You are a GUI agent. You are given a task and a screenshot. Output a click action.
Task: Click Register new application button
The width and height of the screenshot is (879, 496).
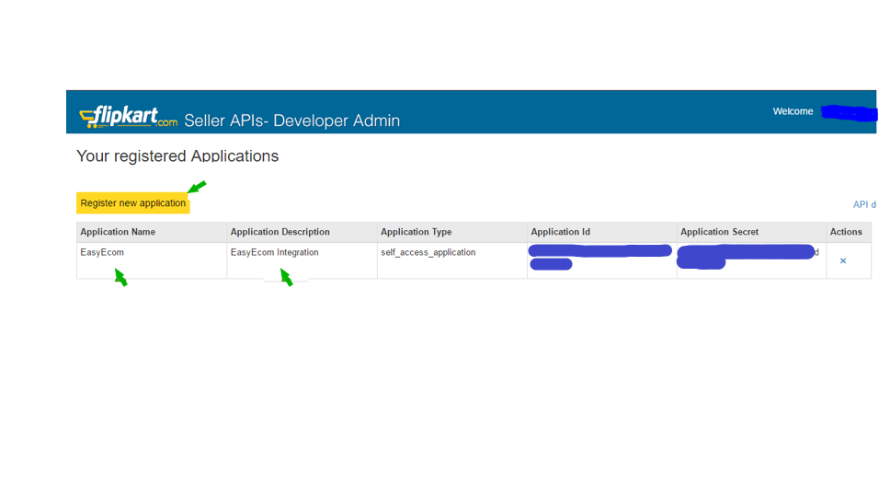click(x=132, y=203)
